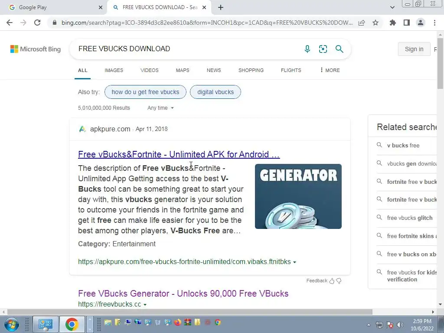Select the 'vbucks gen download' related search
444x333 pixels.
coord(412,163)
